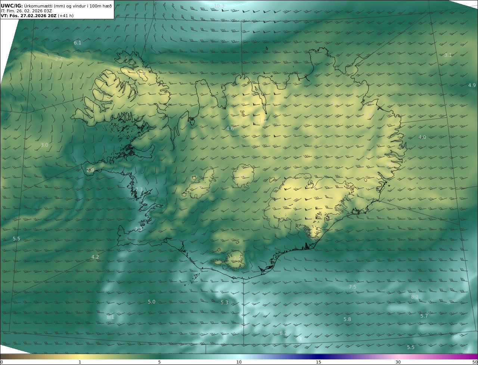Click the '30' tick label on the color scale
Viewport: 478px width, 365px height.
point(398,362)
